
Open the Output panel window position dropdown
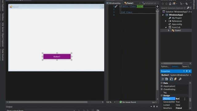[151, 107]
